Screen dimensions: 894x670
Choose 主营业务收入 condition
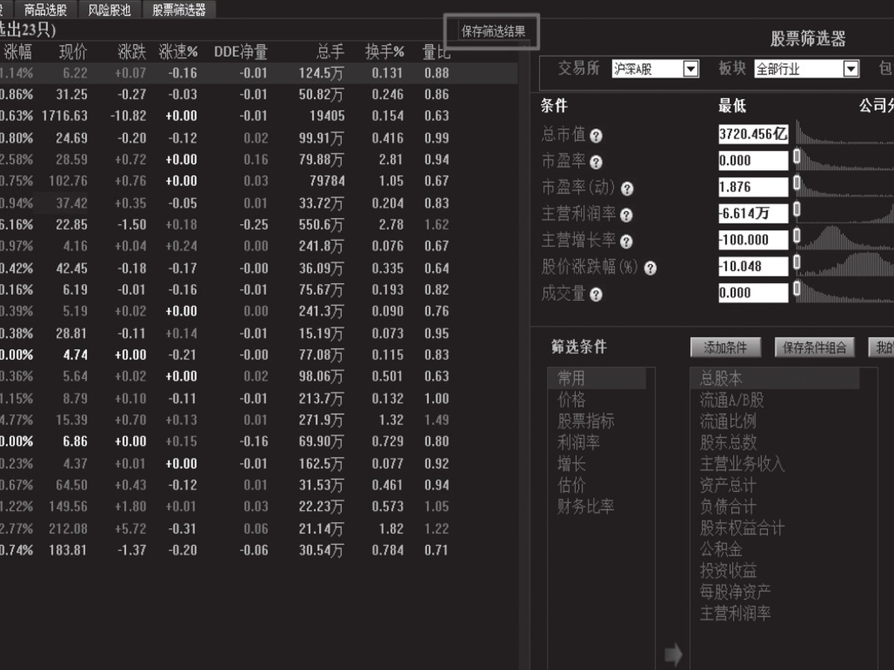(x=743, y=464)
